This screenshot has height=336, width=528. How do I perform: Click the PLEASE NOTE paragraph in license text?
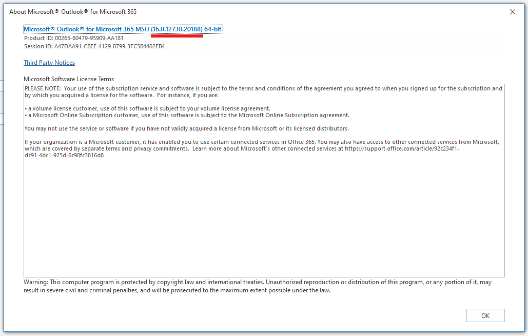[x=263, y=91]
